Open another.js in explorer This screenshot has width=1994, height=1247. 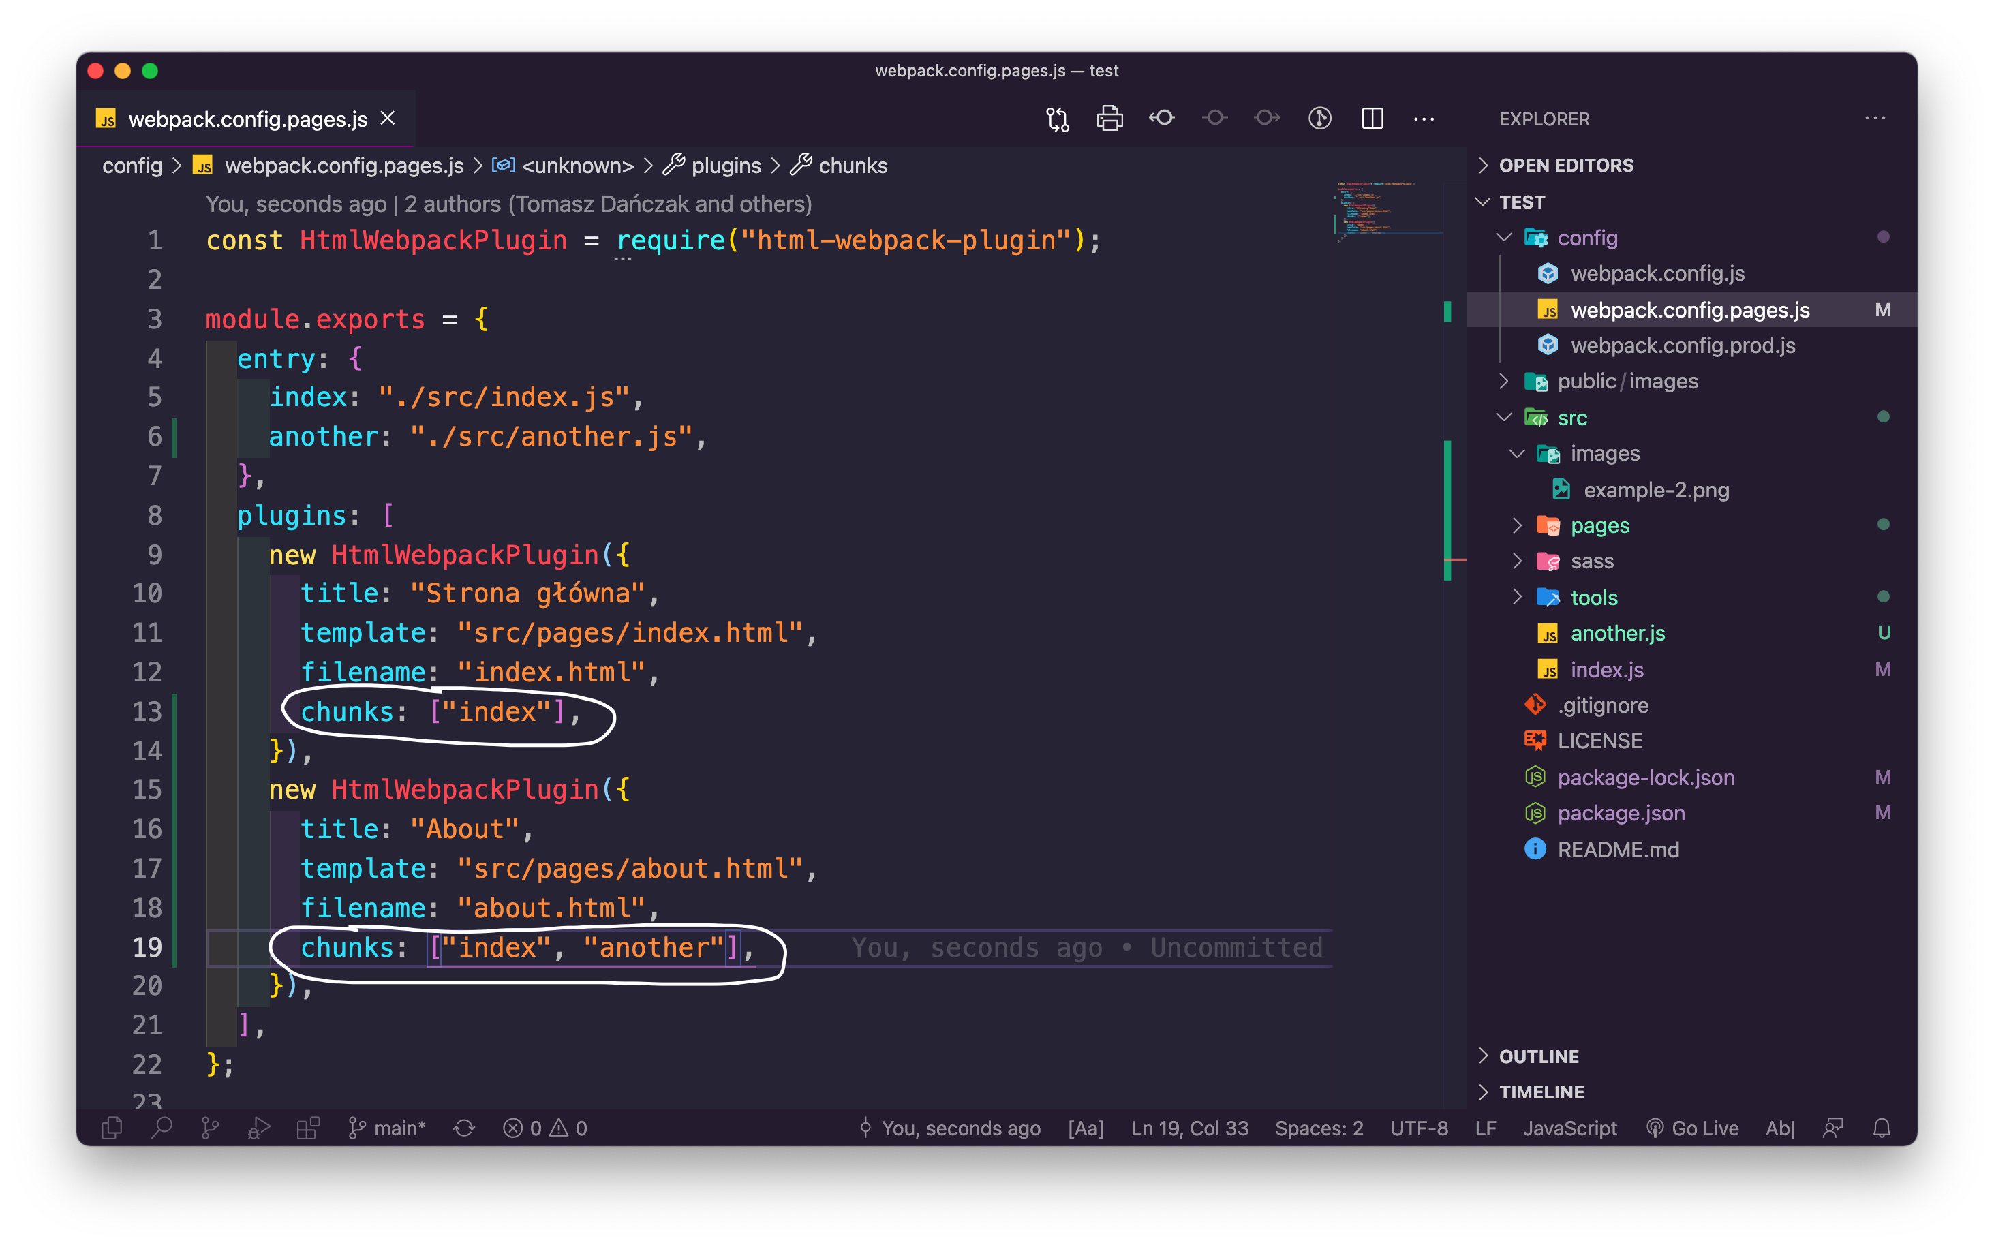point(1691,632)
